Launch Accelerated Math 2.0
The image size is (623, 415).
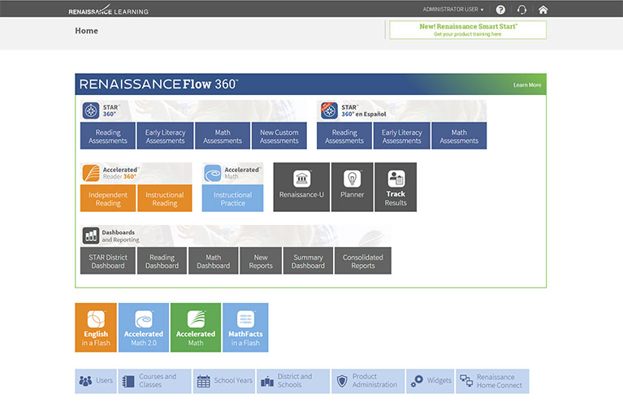pos(144,327)
